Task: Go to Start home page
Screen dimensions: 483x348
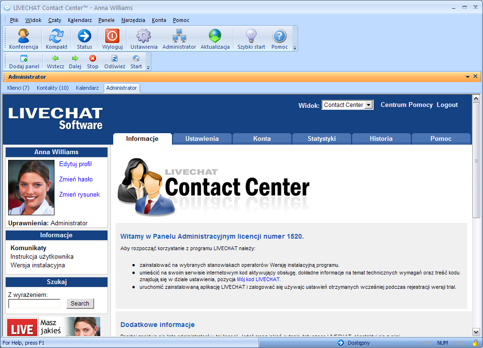Action: pos(136,62)
